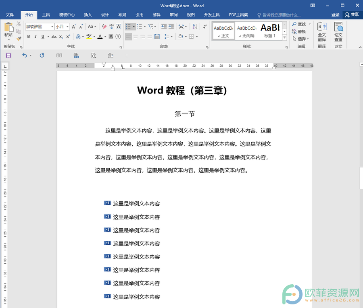The width and height of the screenshot is (363, 308).
Task: Open multilevel list dropdown
Action: coord(155,27)
